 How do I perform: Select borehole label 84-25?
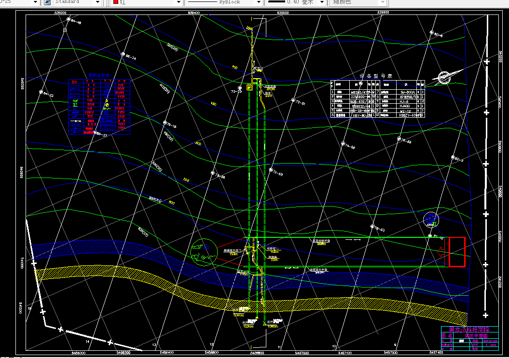coord(48,95)
